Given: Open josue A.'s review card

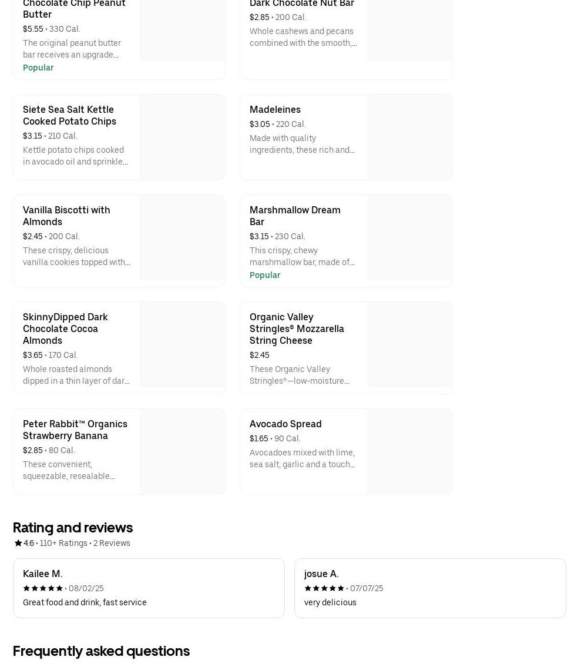Looking at the screenshot, I should click(430, 588).
